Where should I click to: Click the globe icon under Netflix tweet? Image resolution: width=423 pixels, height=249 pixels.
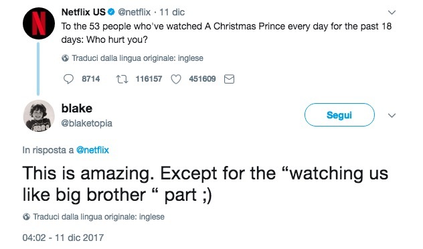pyautogui.click(x=65, y=58)
